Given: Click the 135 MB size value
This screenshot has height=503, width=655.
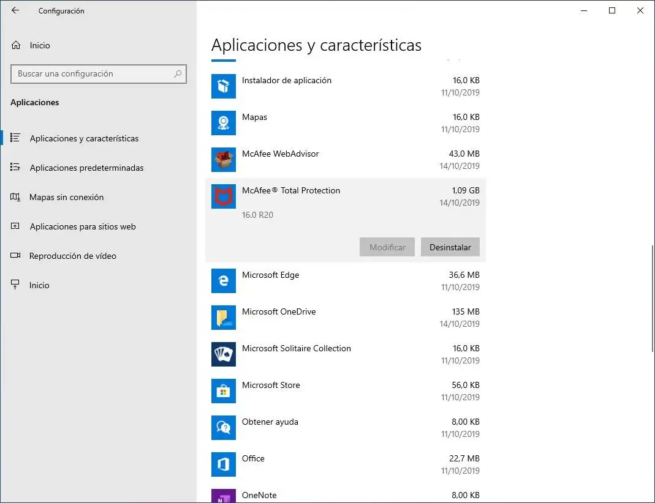Looking at the screenshot, I should (x=466, y=311).
